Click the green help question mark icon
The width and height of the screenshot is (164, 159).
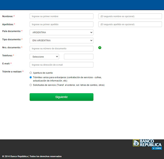pos(100,48)
